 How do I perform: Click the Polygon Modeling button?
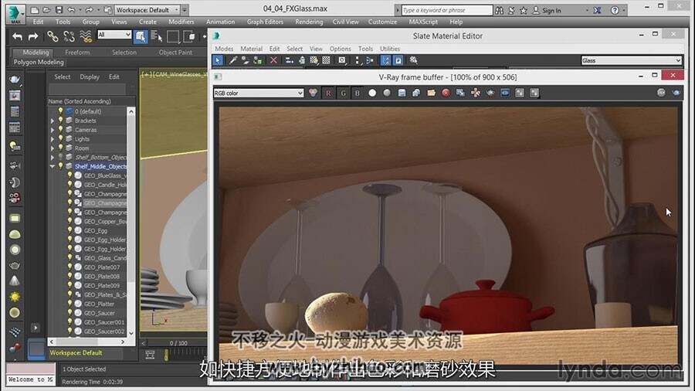pyautogui.click(x=39, y=62)
